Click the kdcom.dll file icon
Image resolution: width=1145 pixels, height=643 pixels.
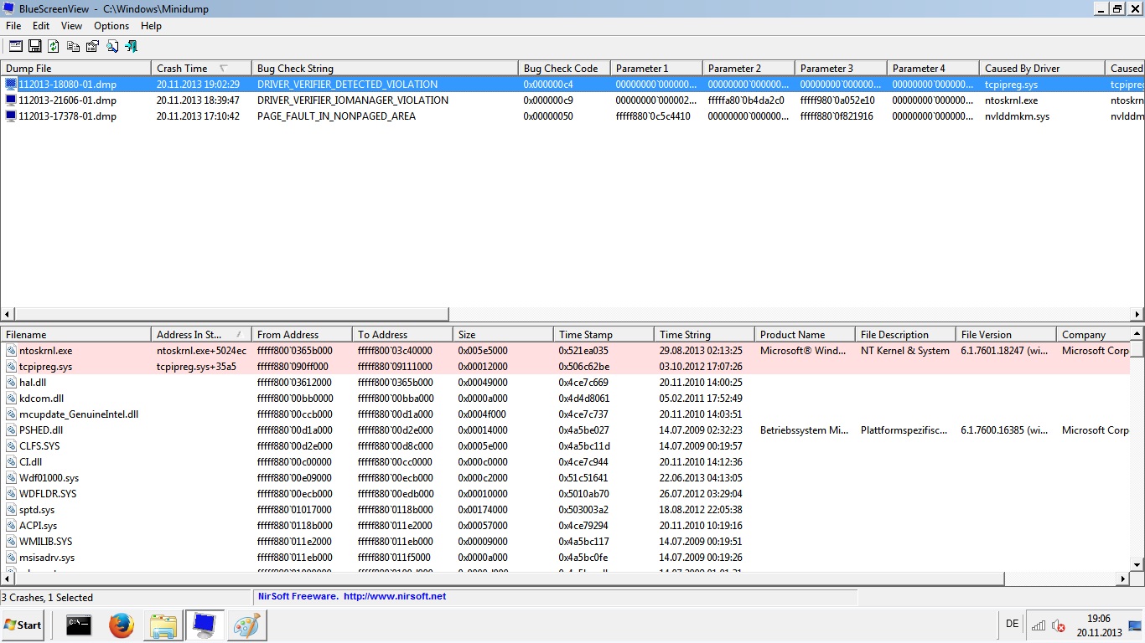(12, 399)
